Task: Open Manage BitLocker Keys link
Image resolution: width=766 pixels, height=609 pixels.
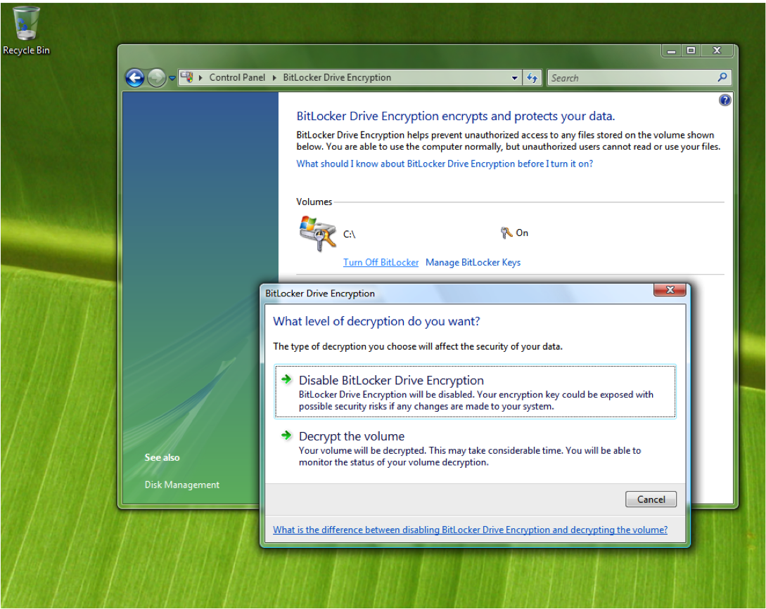Action: 473,263
